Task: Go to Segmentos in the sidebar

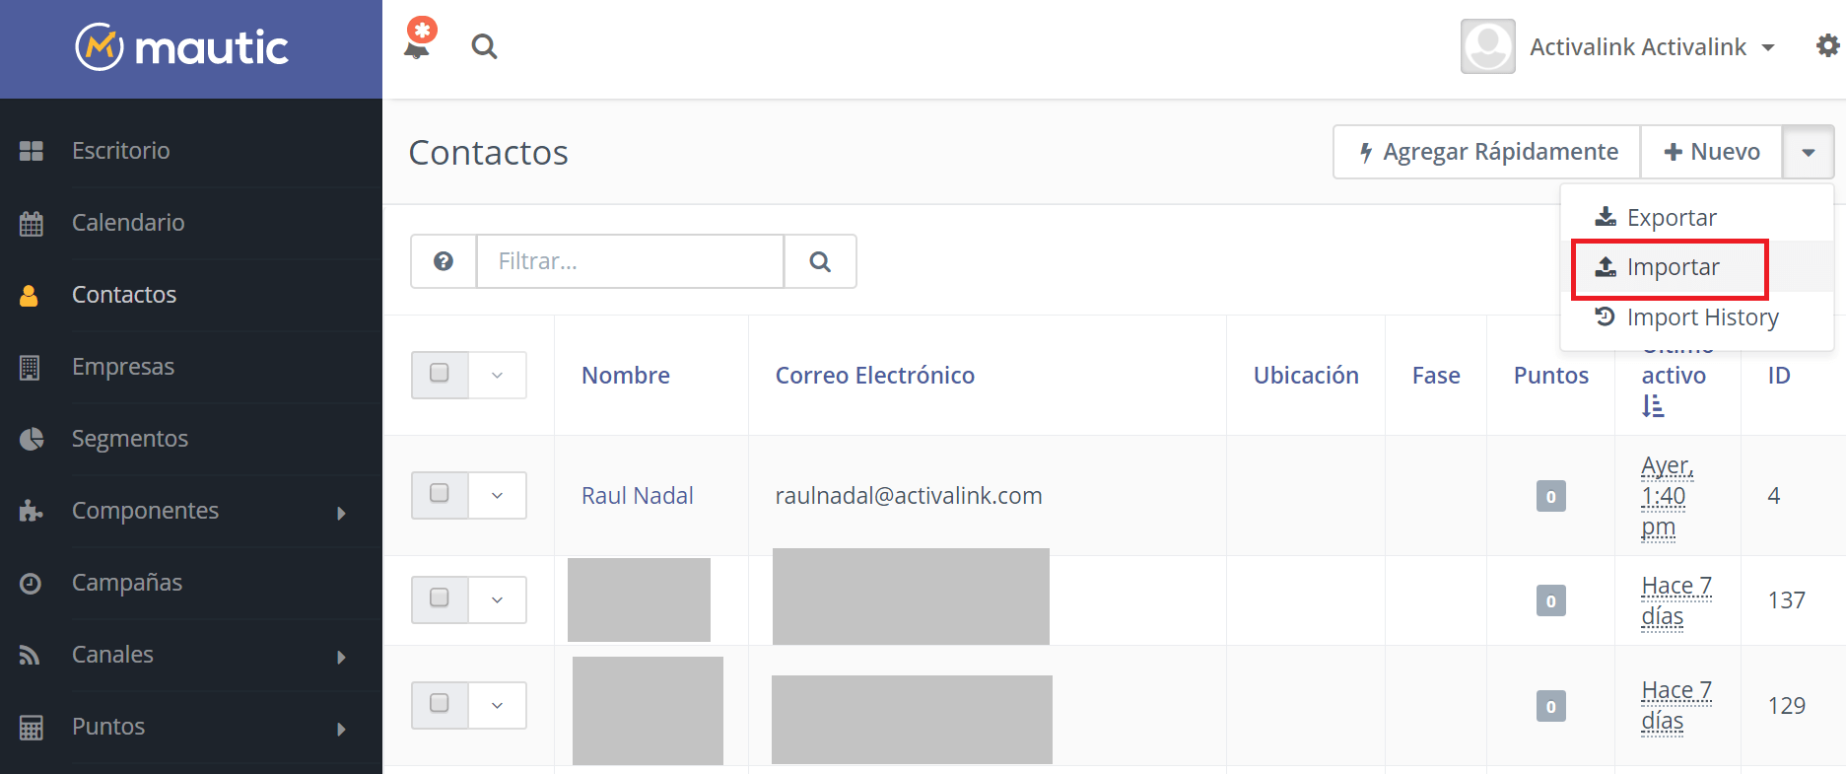Action: 130,439
